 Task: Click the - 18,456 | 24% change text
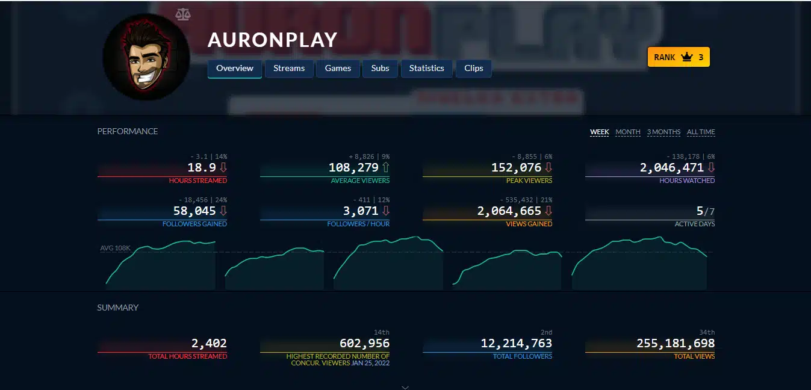click(x=203, y=200)
